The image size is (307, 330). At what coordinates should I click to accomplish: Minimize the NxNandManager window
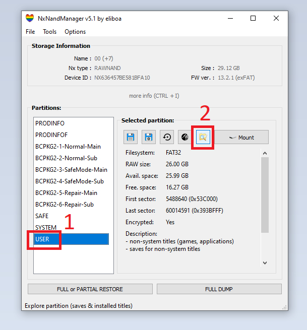coord(230,18)
